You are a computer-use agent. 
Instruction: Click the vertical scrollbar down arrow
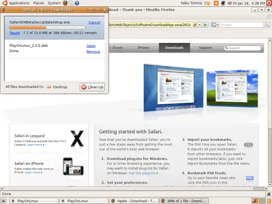(x=270, y=185)
